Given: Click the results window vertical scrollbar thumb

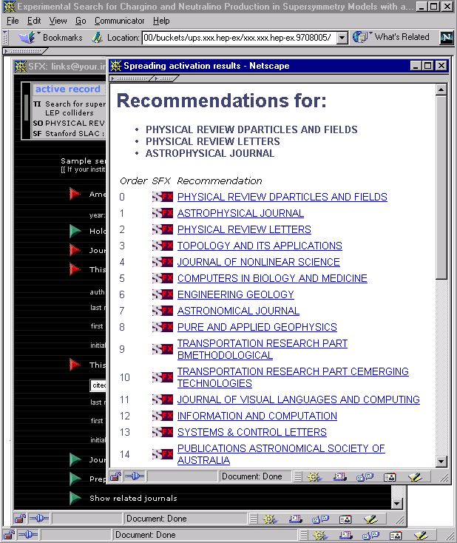Looking at the screenshot, I should [x=441, y=187].
